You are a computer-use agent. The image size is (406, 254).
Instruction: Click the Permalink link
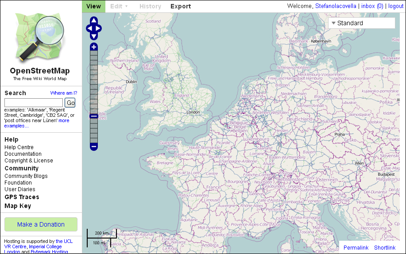(356, 247)
